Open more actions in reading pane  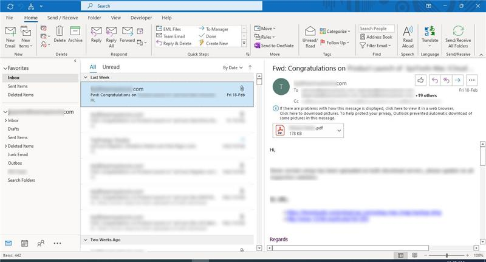pyautogui.click(x=471, y=80)
